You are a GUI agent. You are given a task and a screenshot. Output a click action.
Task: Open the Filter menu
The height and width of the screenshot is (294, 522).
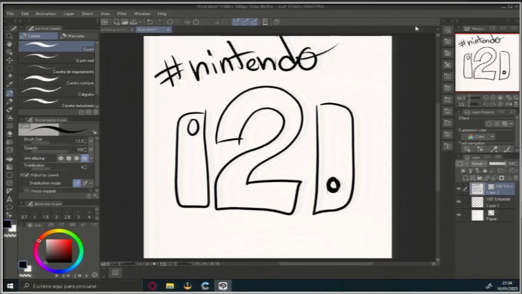(122, 14)
